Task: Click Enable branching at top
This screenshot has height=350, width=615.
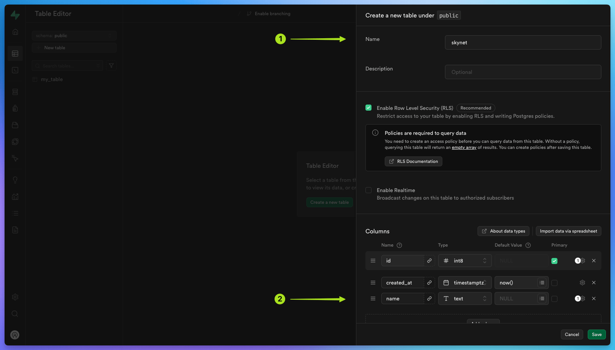Action: (268, 14)
